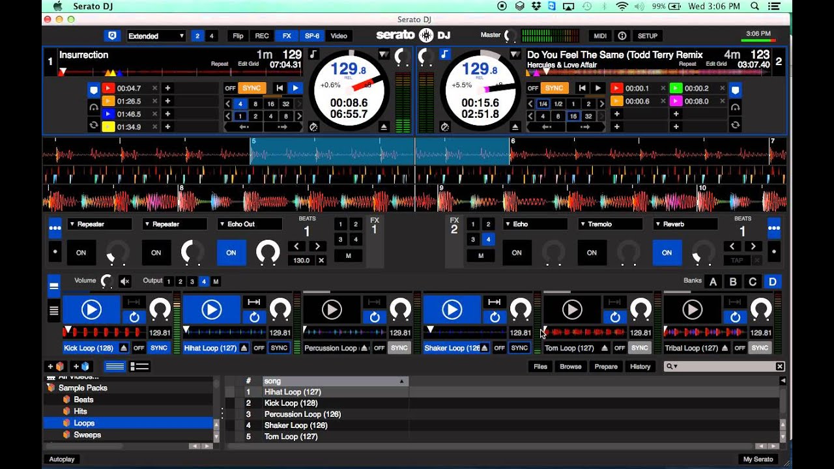834x469 pixels.
Task: Delete deck 1 cue point 01:26.5
Action: [154, 101]
